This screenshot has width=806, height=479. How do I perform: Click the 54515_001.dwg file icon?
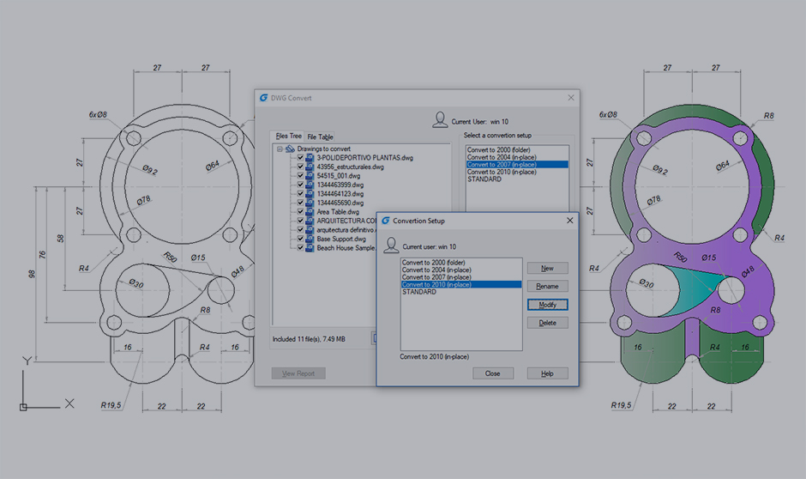pos(310,176)
